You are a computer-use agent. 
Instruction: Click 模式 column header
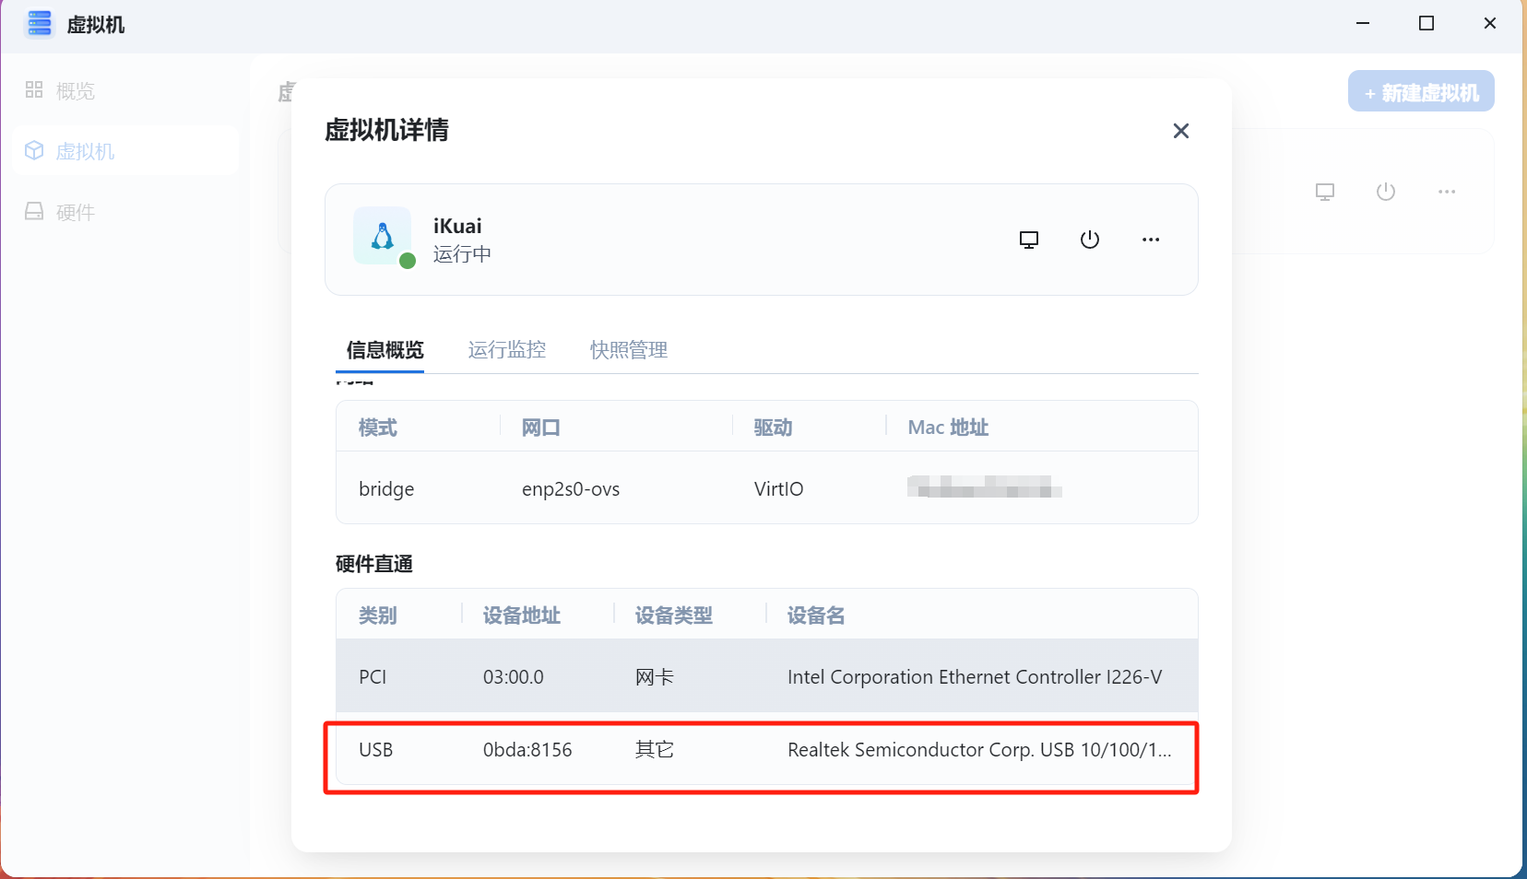[x=378, y=428]
